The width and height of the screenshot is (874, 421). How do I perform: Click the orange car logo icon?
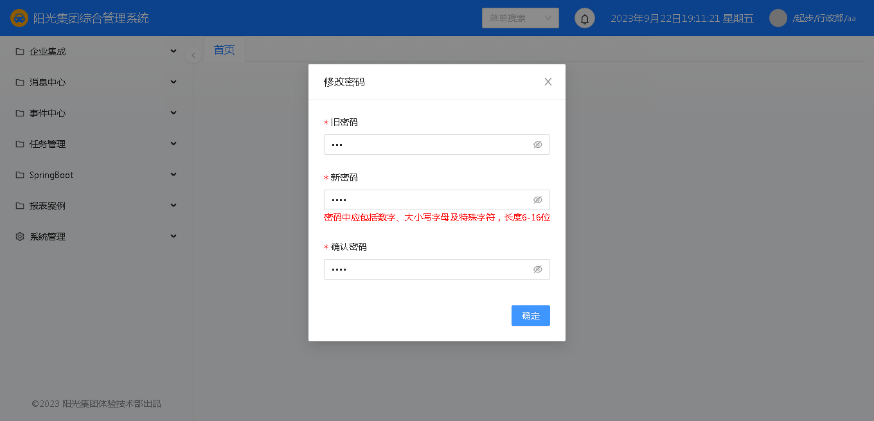pos(19,18)
